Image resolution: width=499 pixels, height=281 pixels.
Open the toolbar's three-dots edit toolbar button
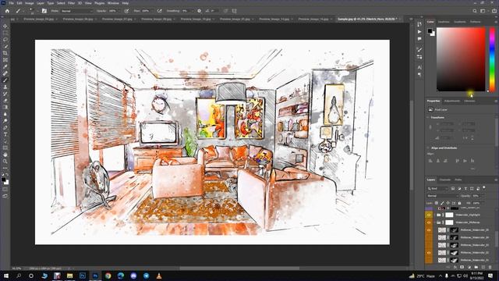coord(5,168)
